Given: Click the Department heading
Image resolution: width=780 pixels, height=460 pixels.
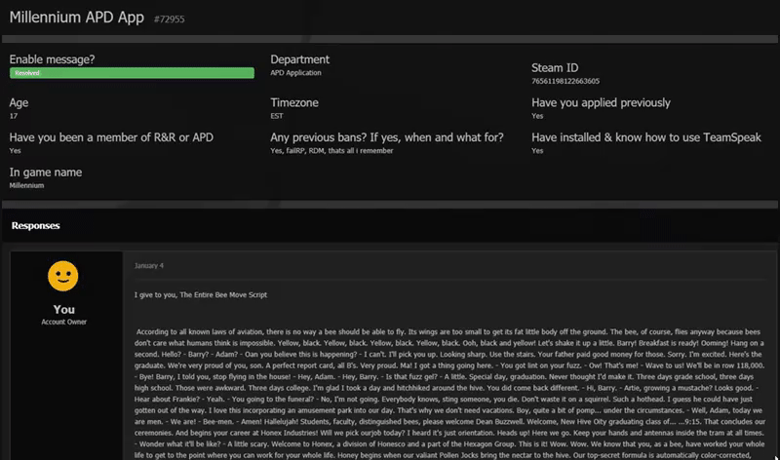Looking at the screenshot, I should pos(299,59).
